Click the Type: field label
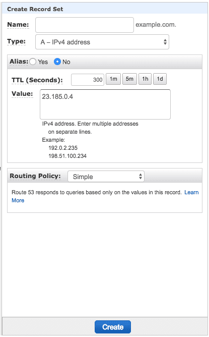Viewport: 209px width, 337px height. click(16, 41)
